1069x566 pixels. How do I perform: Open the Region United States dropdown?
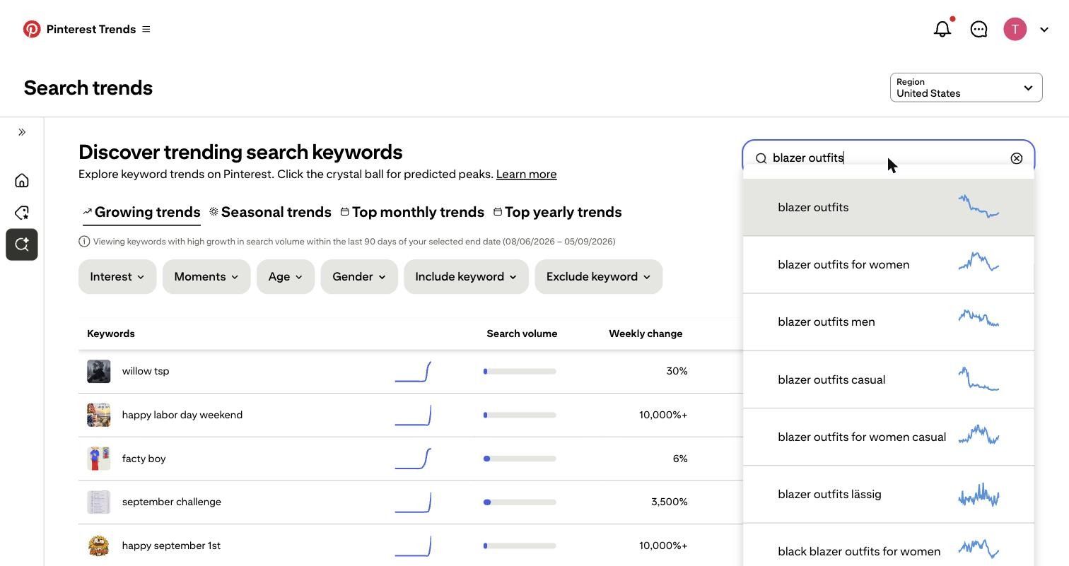(x=966, y=88)
